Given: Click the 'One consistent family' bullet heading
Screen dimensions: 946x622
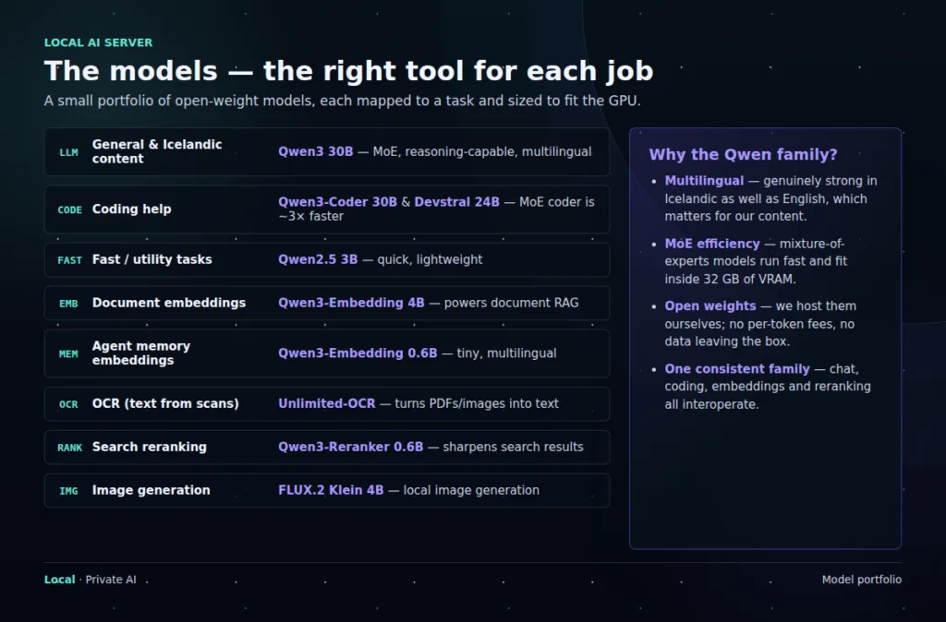Looking at the screenshot, I should click(737, 369).
